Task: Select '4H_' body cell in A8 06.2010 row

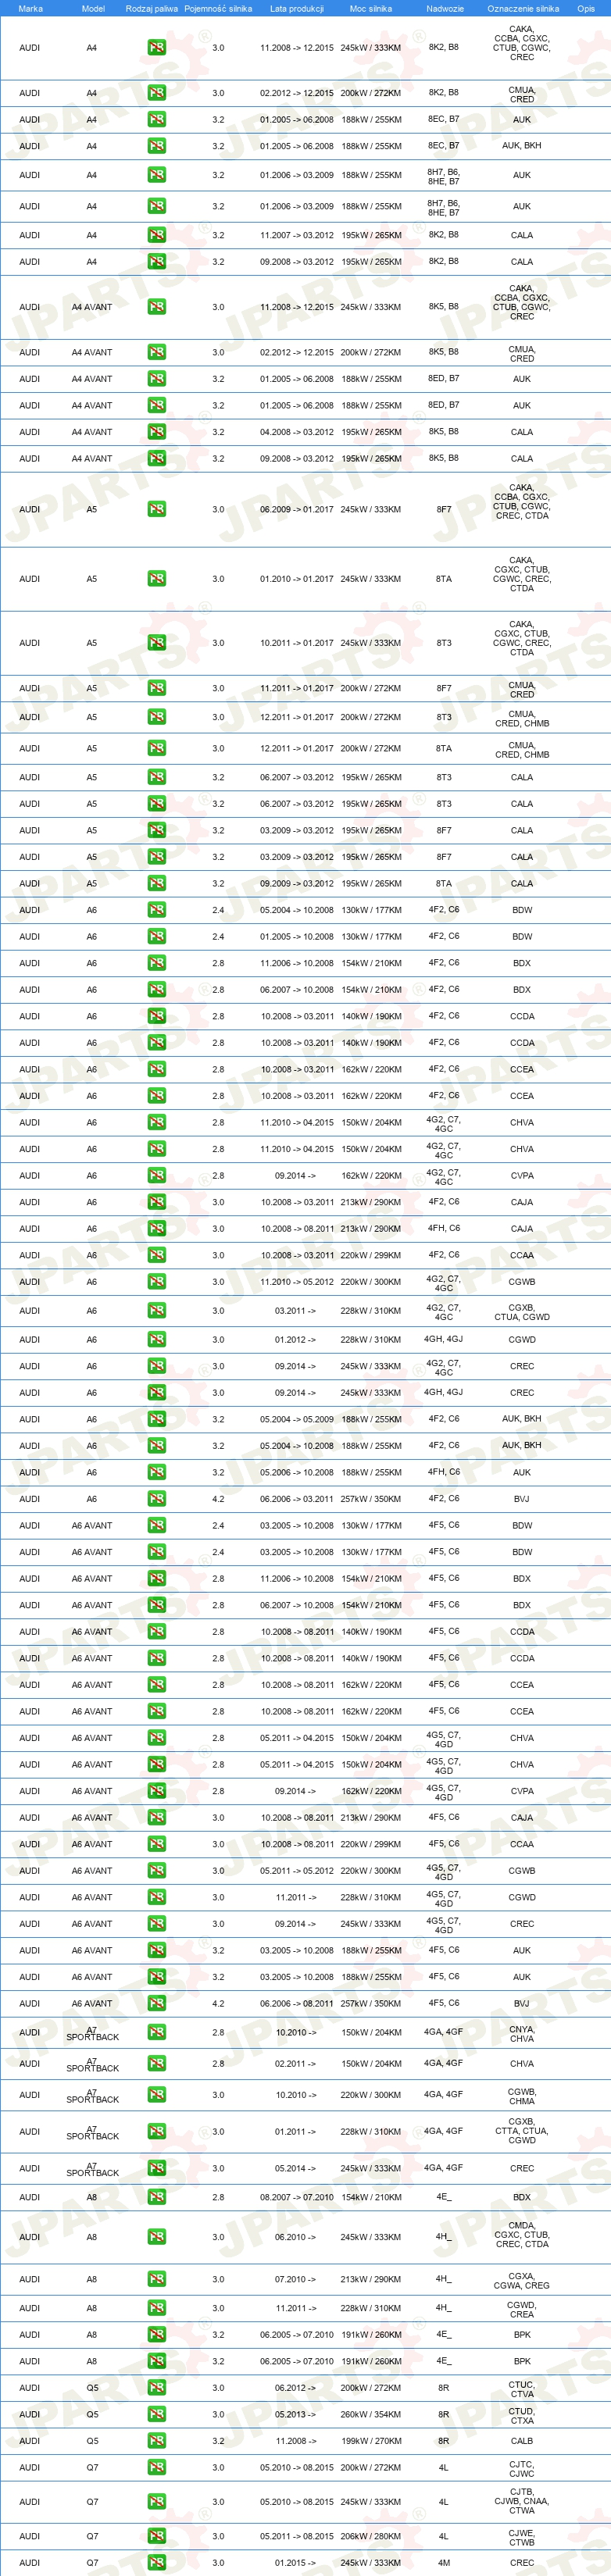Action: click(444, 2237)
